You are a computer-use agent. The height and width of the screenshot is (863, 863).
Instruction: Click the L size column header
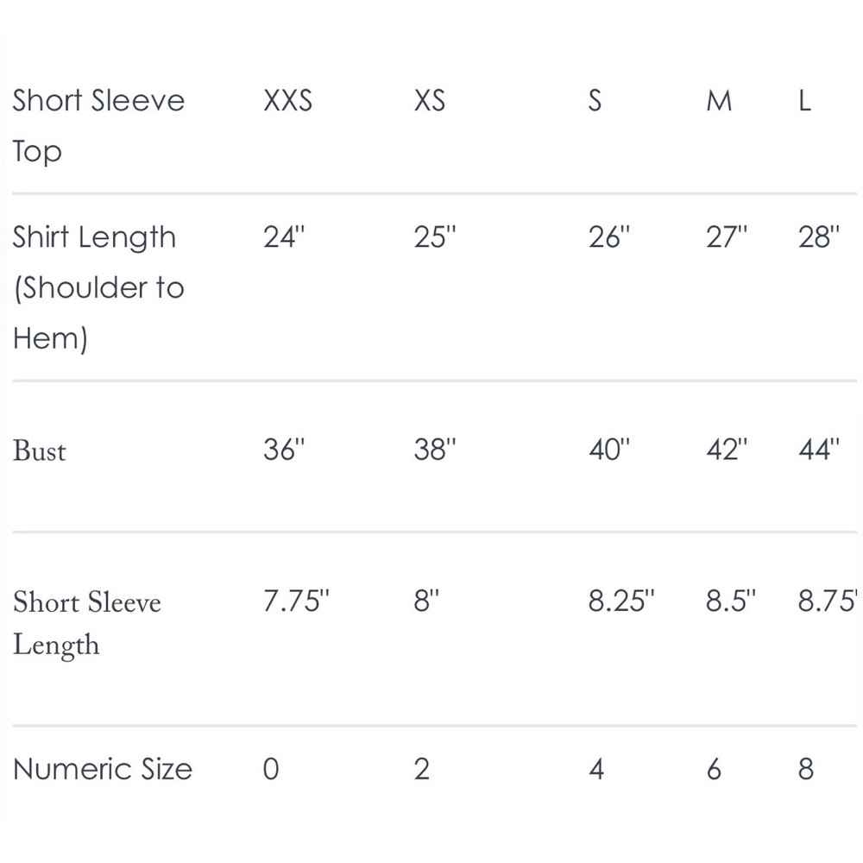(804, 101)
